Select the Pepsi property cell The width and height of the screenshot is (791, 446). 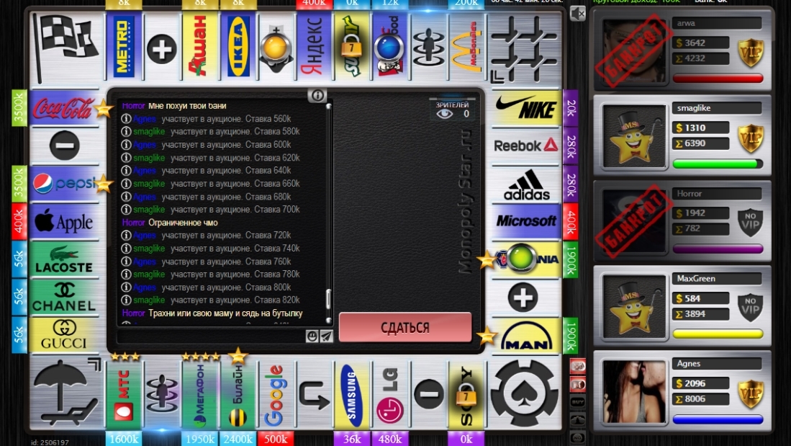point(64,183)
